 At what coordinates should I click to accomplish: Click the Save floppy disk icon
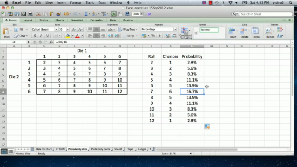click(23, 14)
